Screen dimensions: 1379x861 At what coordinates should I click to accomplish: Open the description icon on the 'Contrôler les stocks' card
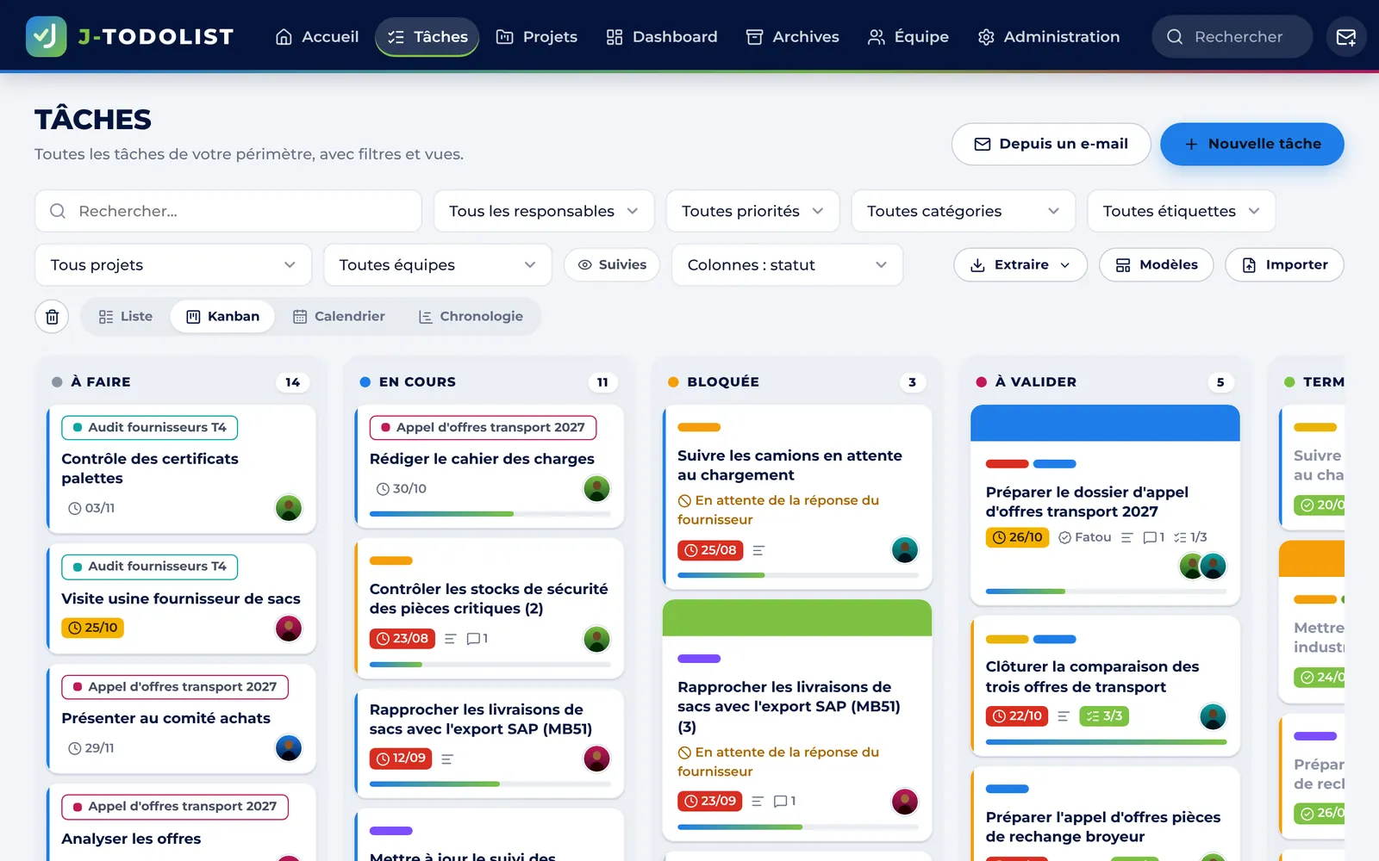tap(450, 639)
